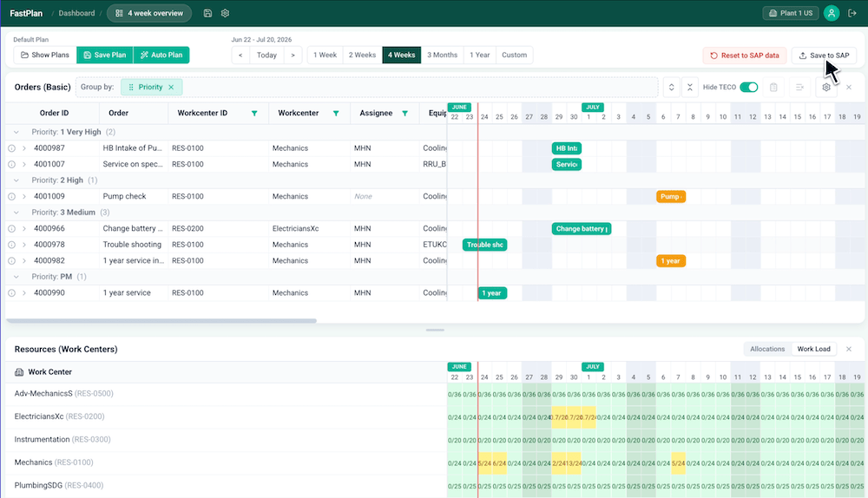Select the Change battery Gantt bar
The height and width of the screenshot is (498, 868).
[x=582, y=228]
